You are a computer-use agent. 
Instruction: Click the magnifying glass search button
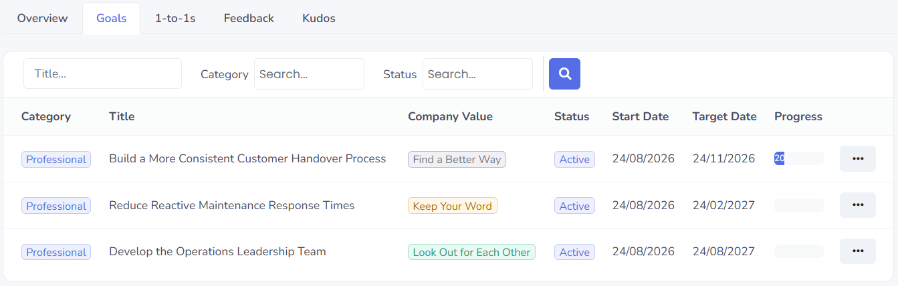tap(564, 74)
